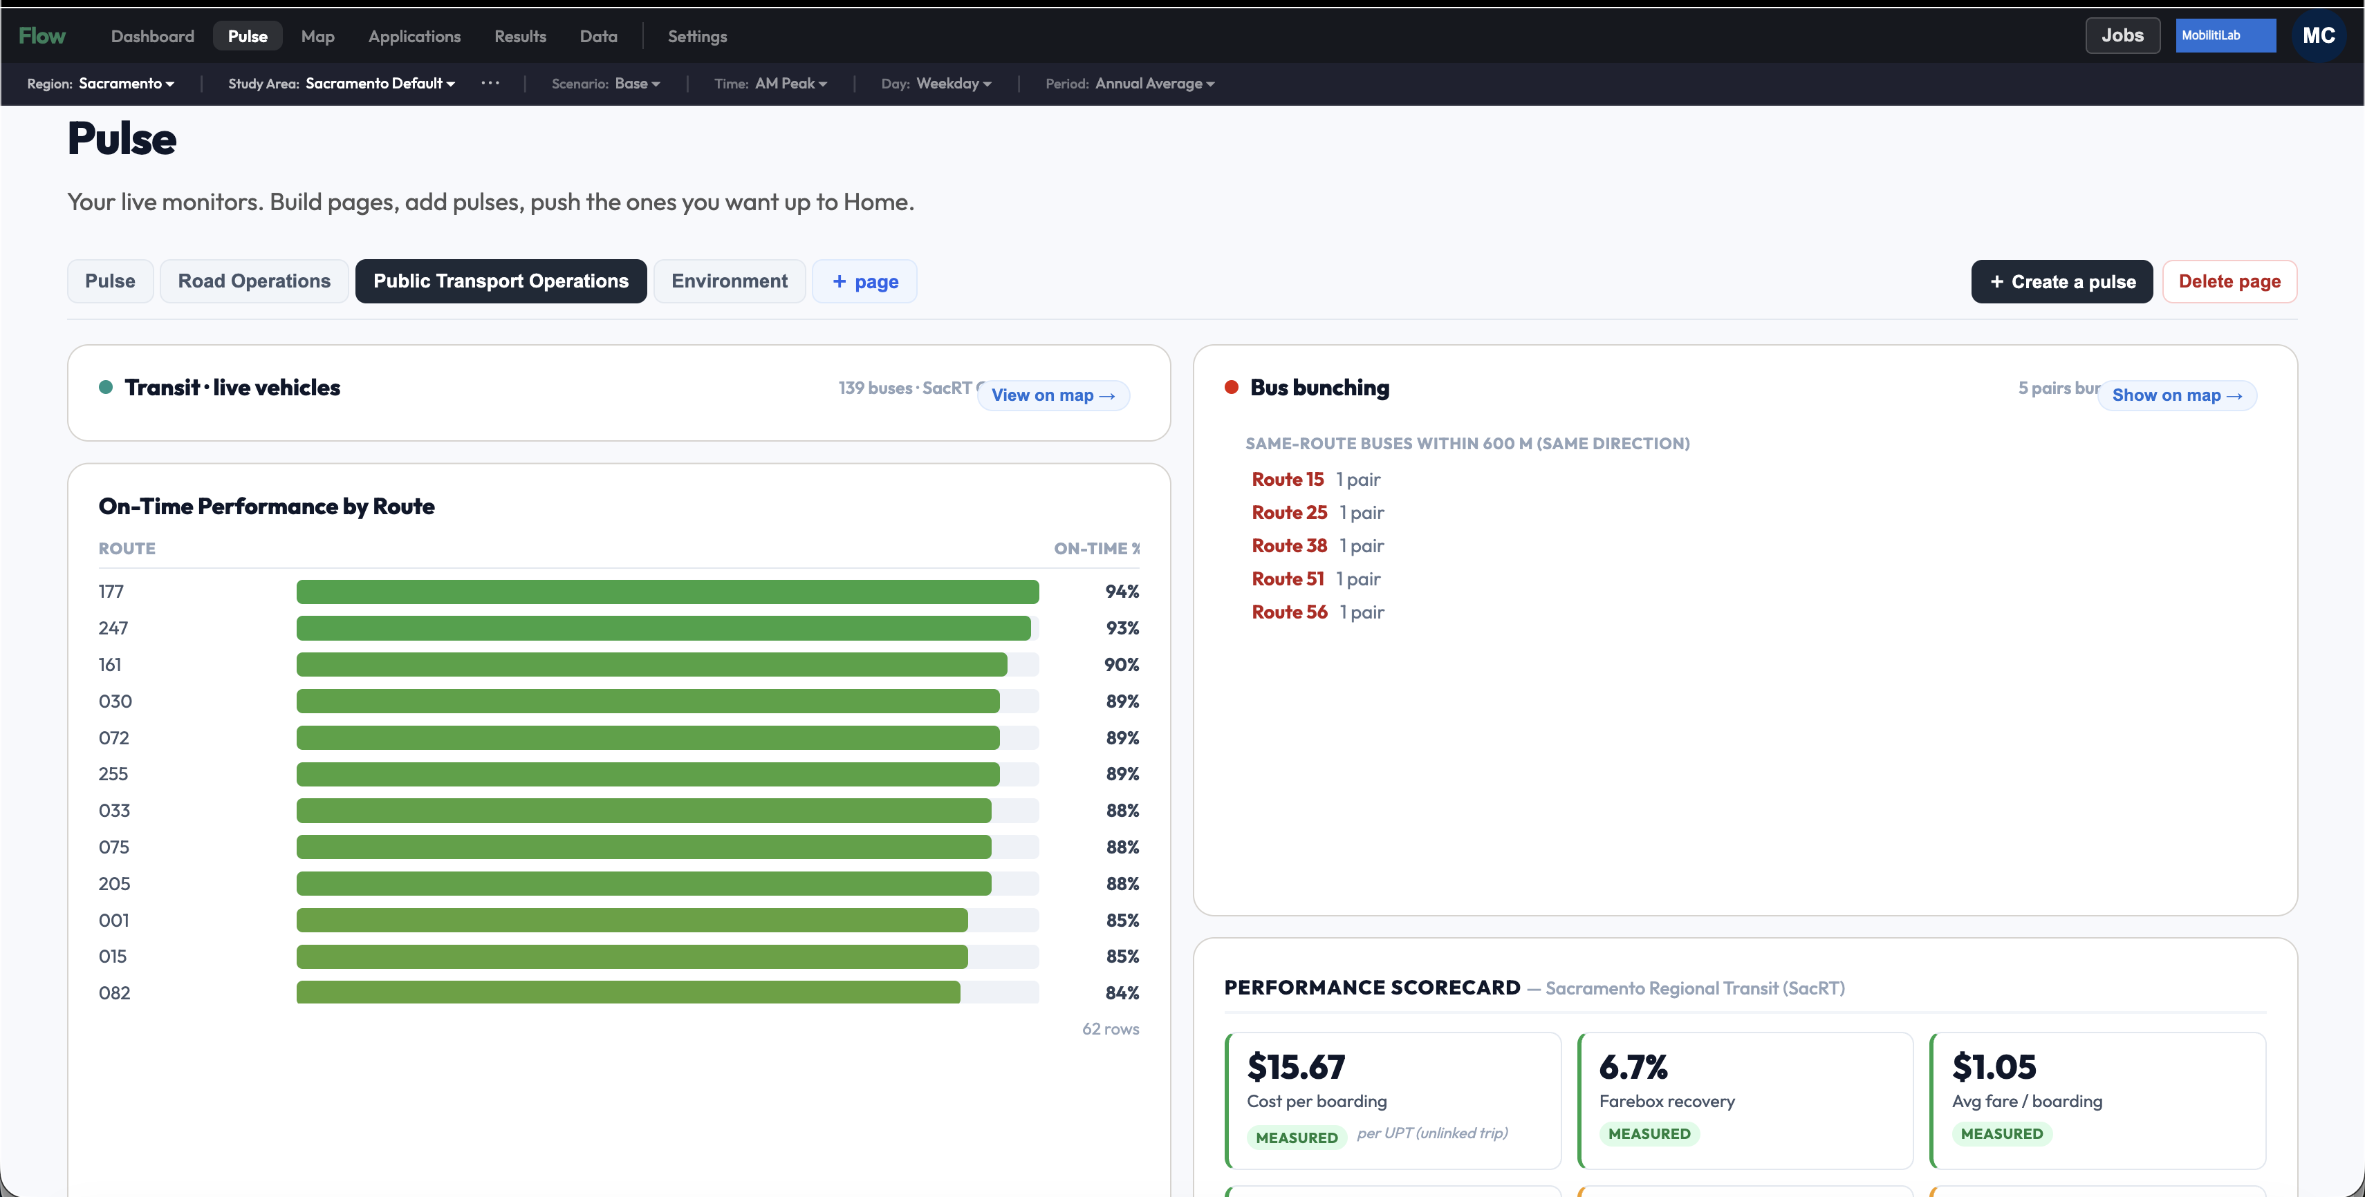2365x1197 pixels.
Task: Click the MEASURED badge under Farebox recovery
Action: (x=1649, y=1133)
